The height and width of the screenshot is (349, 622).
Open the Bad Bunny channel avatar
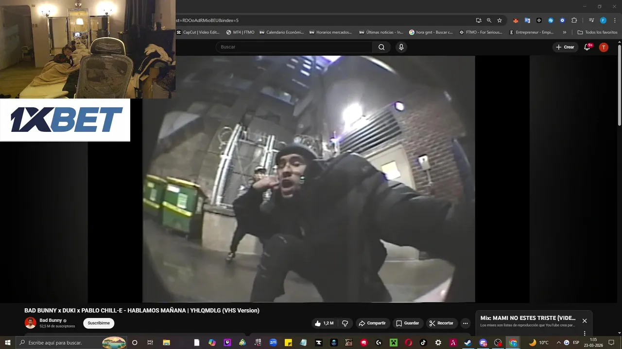point(30,323)
